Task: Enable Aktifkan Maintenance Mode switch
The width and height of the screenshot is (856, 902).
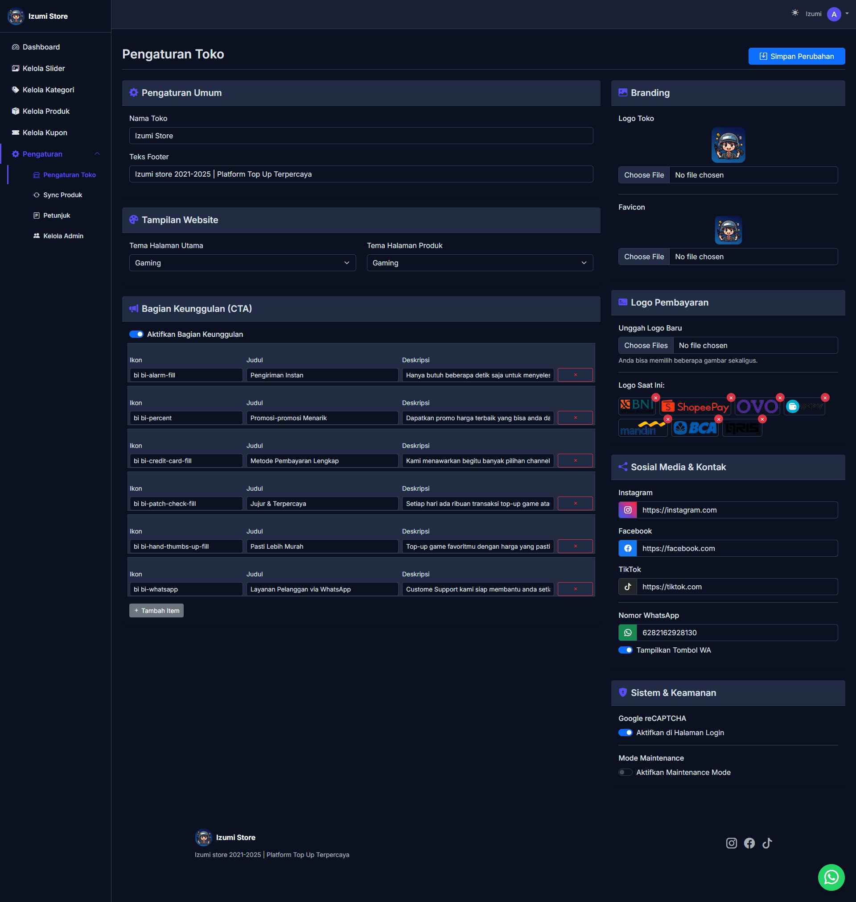Action: [x=625, y=772]
